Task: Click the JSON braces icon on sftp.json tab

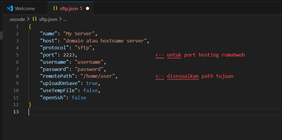Action: [55, 8]
